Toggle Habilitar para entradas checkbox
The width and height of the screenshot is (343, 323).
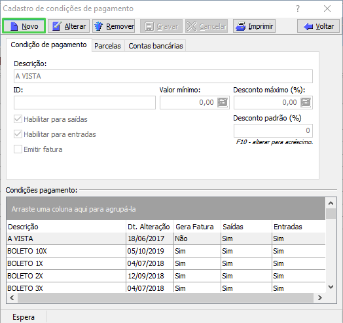[x=18, y=134]
